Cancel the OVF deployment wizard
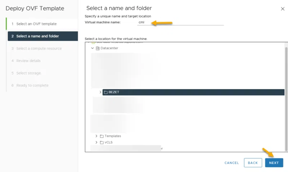 [x=231, y=163]
